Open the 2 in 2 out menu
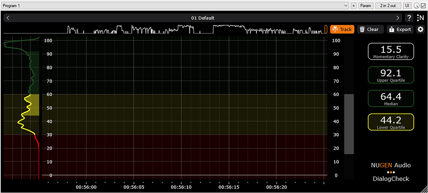Viewport: 428px width, 193px height. point(388,6)
